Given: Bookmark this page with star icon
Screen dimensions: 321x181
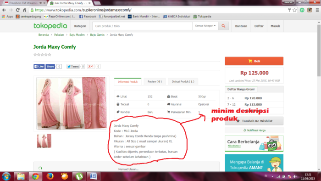Looking at the screenshot, I should coord(294,10).
